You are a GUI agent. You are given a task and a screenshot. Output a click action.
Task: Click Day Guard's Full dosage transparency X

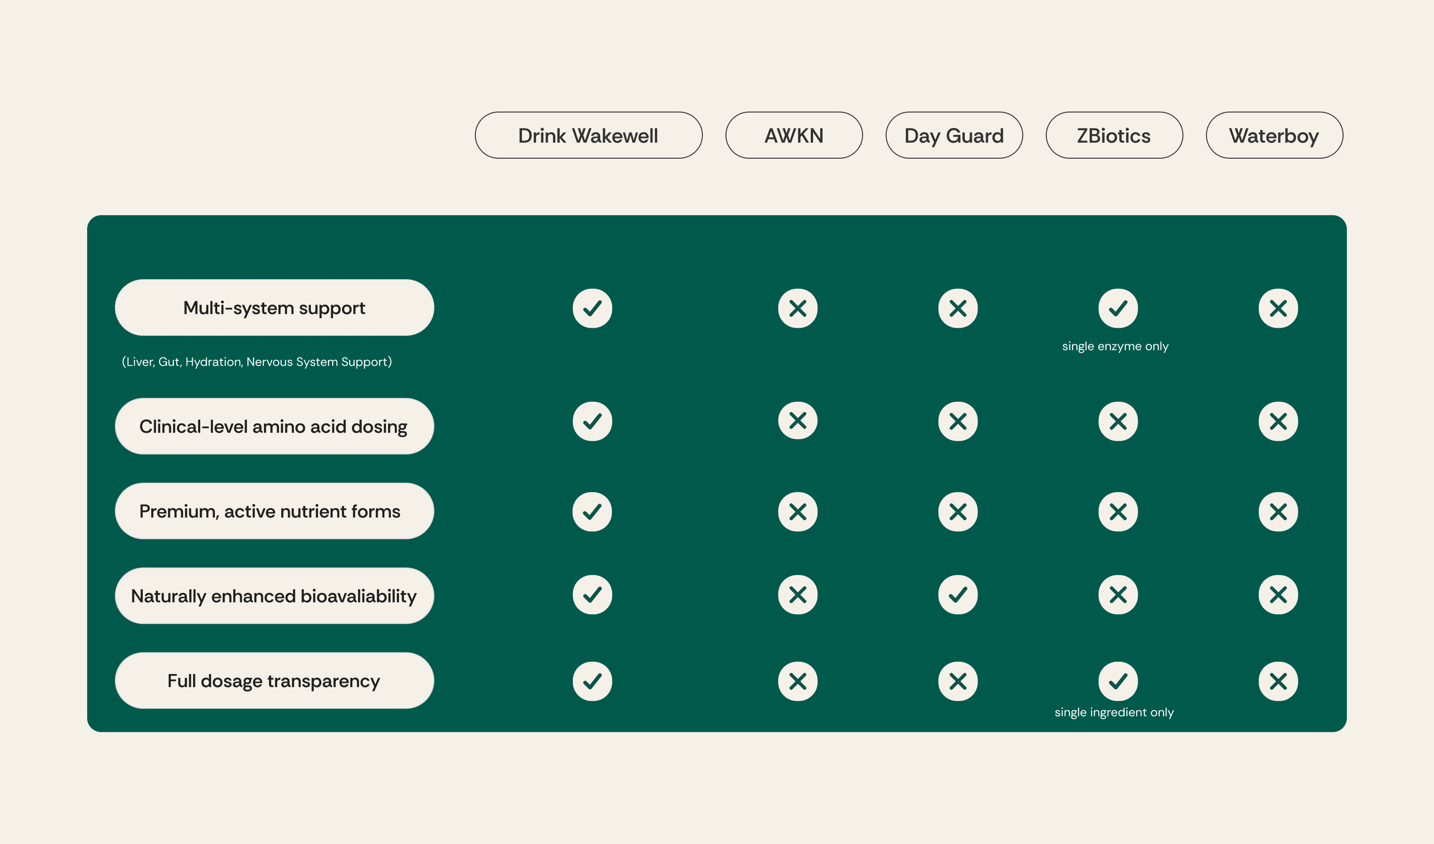pos(958,681)
